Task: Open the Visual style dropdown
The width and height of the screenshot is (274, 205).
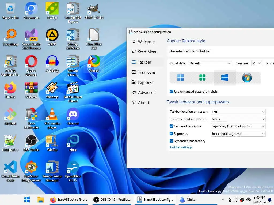Action: (210, 63)
